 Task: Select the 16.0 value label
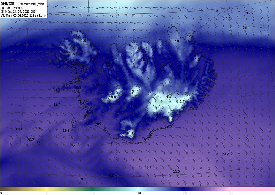111,175
